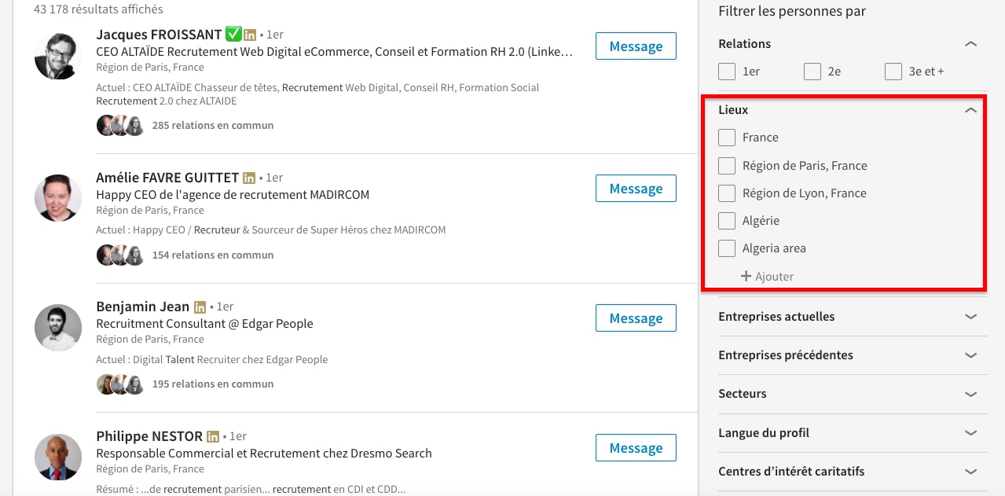Click Philippe NESTOR's profile picture
The width and height of the screenshot is (1005, 496).
(58, 457)
